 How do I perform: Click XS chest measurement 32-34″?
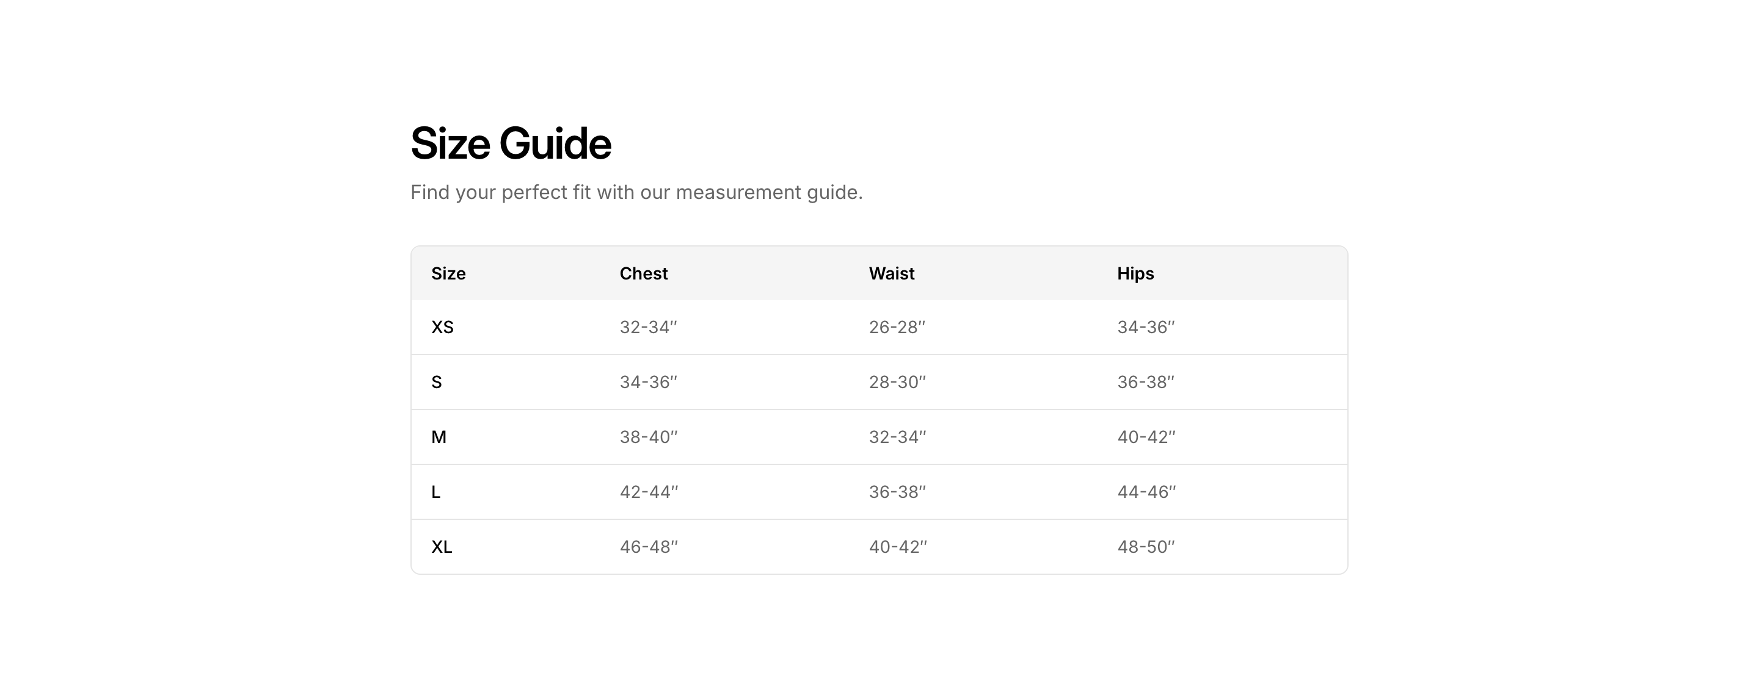(648, 328)
